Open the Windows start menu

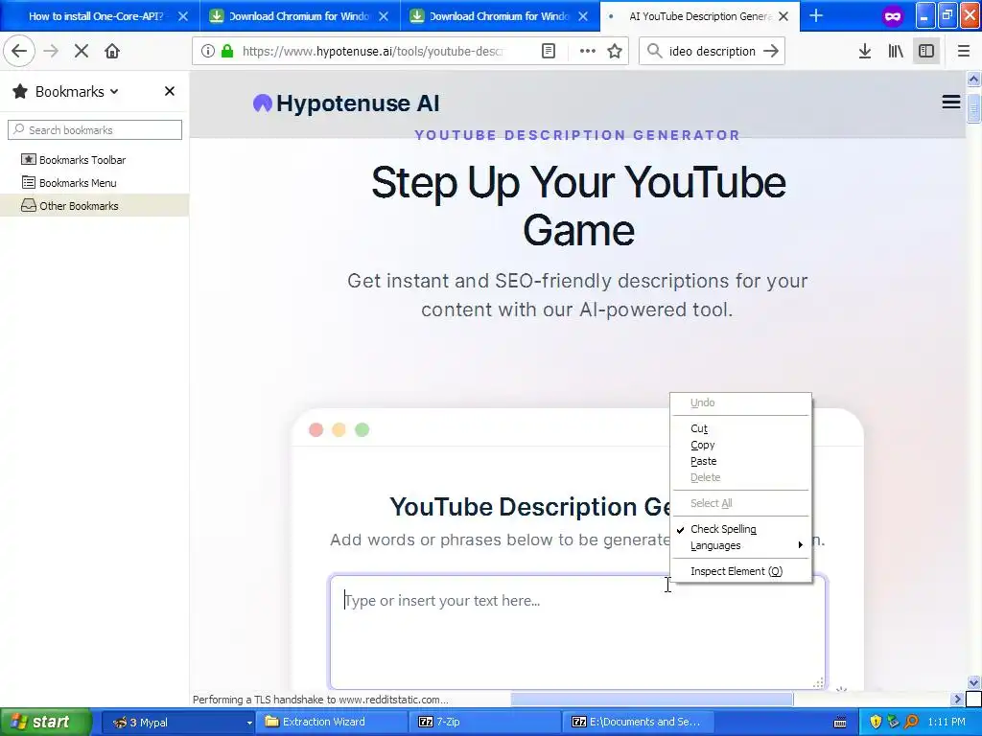click(46, 722)
